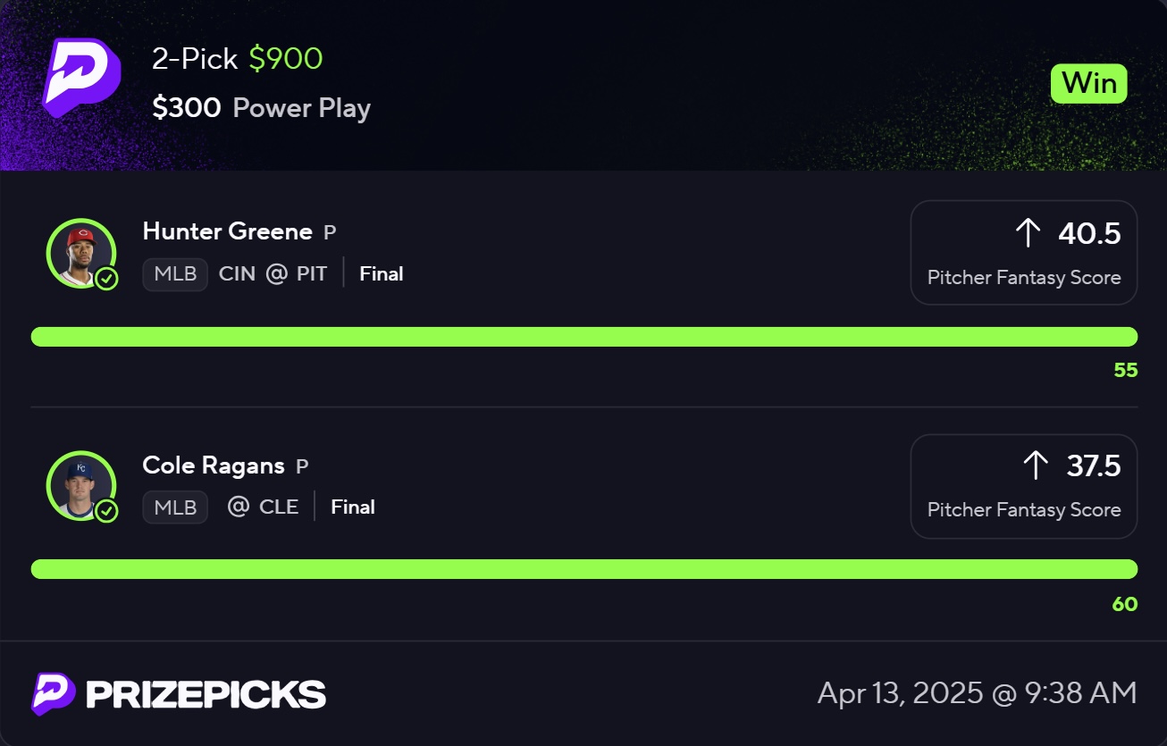Image resolution: width=1167 pixels, height=746 pixels.
Task: Open Hunter Greene's Pitcher Fantasy Score box
Action: tap(1024, 253)
